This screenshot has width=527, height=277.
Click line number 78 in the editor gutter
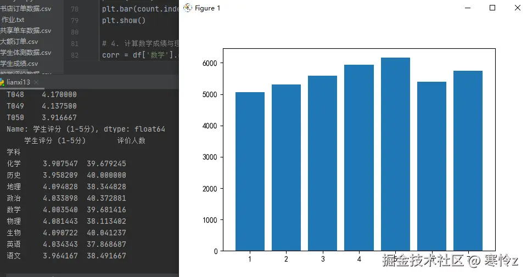point(75,9)
